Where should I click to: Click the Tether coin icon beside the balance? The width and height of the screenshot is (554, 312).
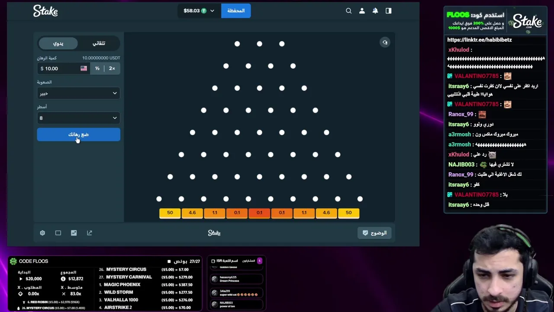[203, 11]
